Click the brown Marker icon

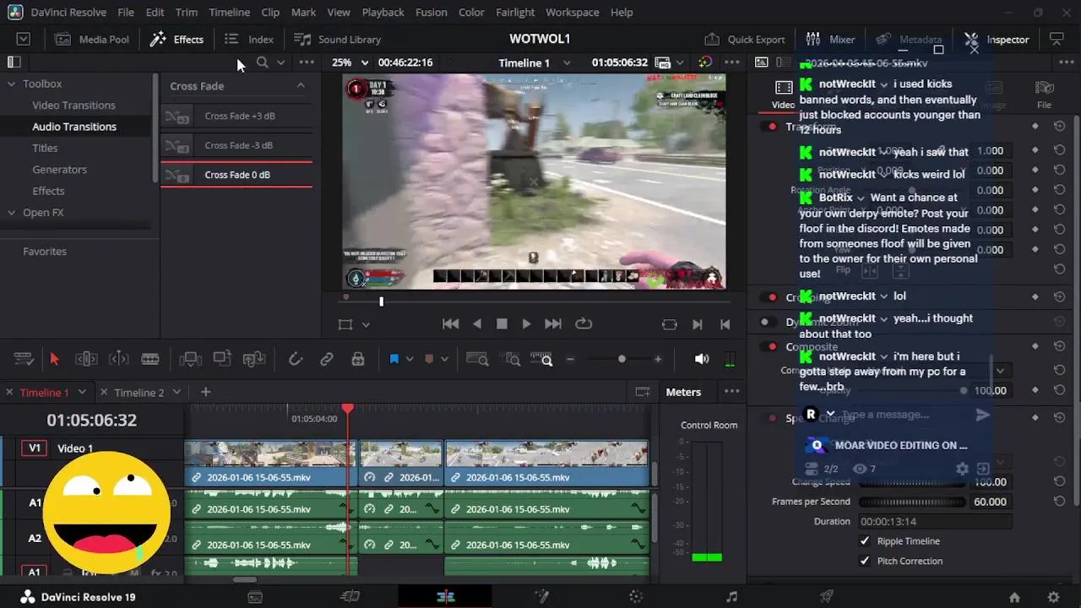[429, 359]
